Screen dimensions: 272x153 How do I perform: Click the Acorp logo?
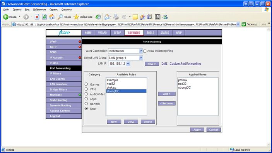tap(64, 32)
